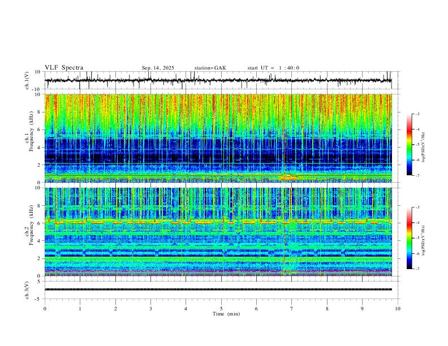This screenshot has width=448, height=346.
Task: Click the "2" kHz tick on ch.2 spectrogram axis
Action: point(40,258)
